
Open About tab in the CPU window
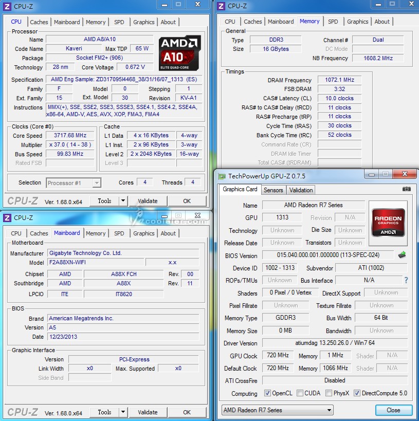(168, 22)
